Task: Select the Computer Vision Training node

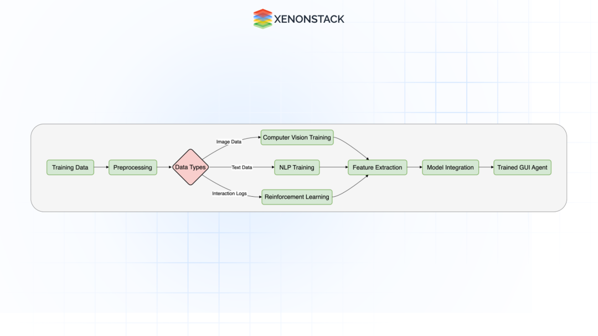Action: pos(297,138)
